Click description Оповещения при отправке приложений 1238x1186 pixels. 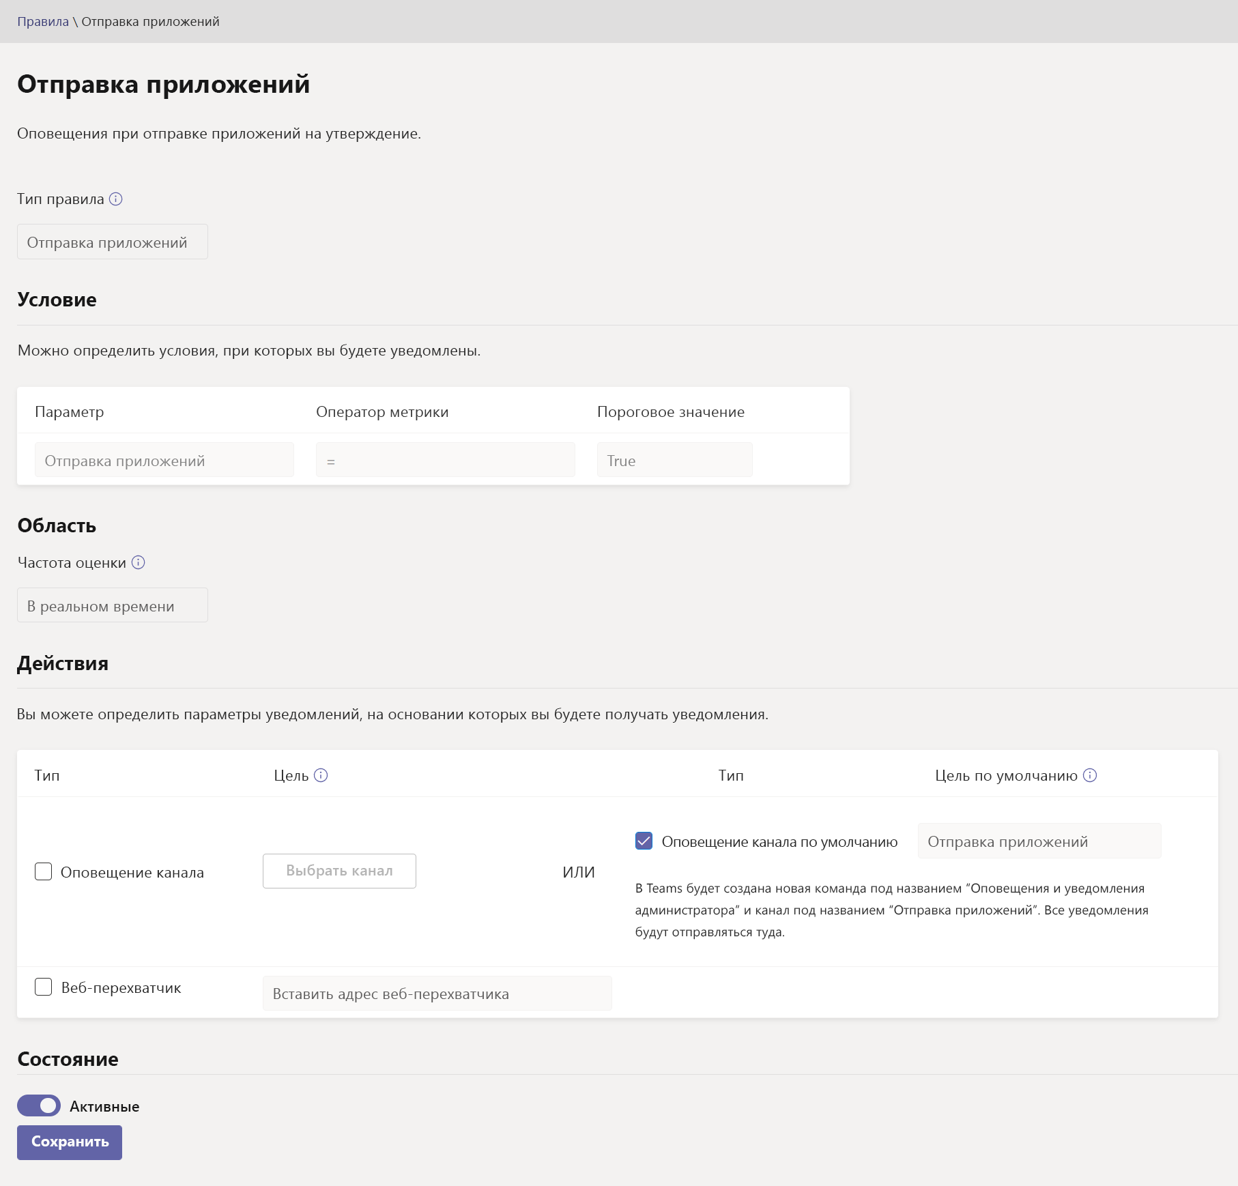pyautogui.click(x=219, y=134)
